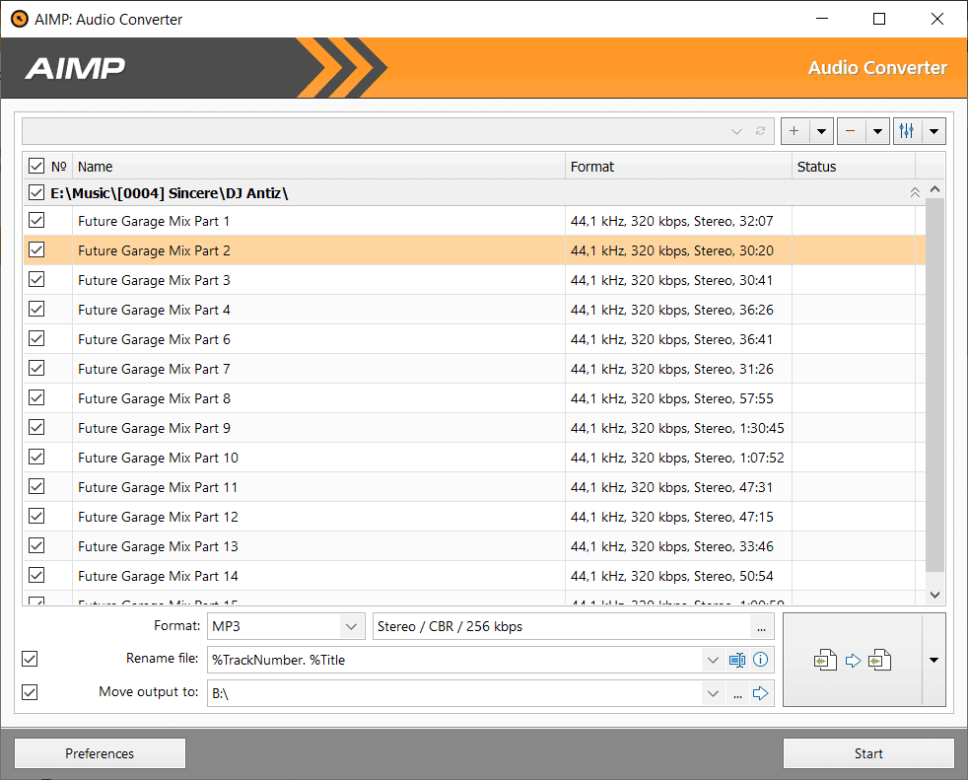Click the add files plus icon

click(795, 131)
